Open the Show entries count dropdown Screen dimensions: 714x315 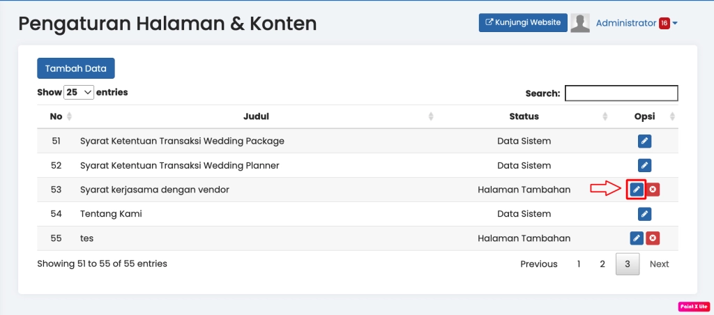click(x=79, y=92)
